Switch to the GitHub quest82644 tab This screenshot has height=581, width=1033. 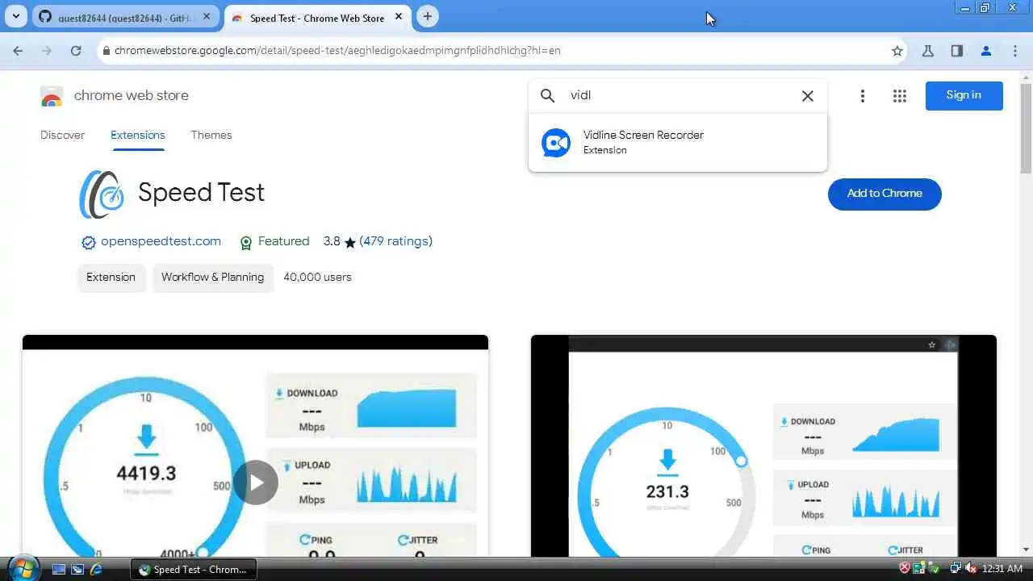pyautogui.click(x=125, y=17)
